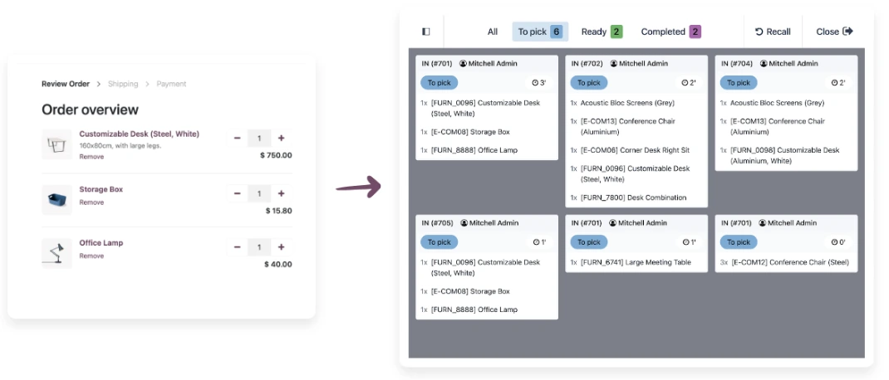Click the Office Lamp quantity field
Image resolution: width=889 pixels, height=380 pixels.
tap(259, 247)
